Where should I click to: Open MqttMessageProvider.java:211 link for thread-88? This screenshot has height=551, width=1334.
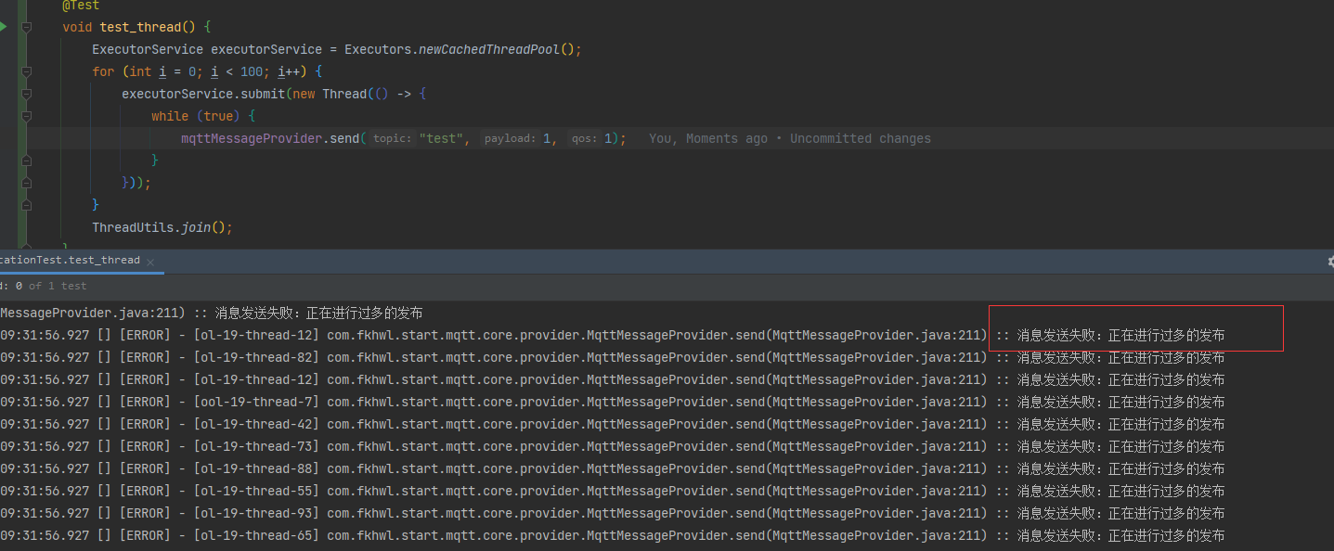pos(876,468)
